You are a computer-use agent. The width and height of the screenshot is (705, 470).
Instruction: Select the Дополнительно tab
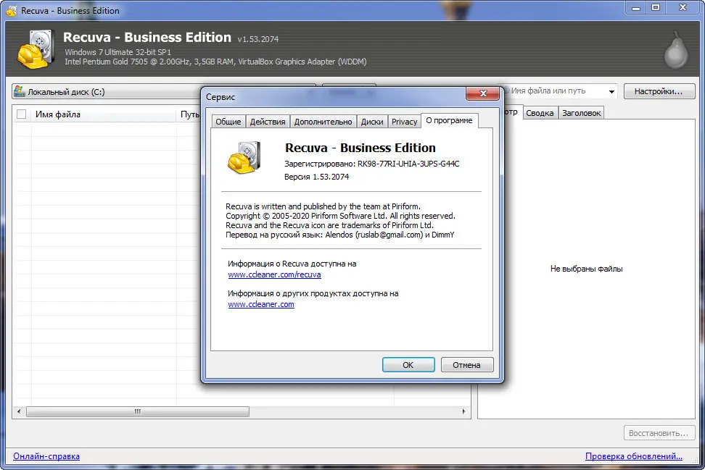pyautogui.click(x=323, y=122)
